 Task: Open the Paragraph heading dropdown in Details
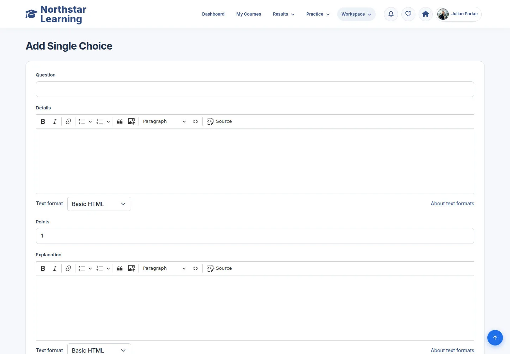[164, 121]
